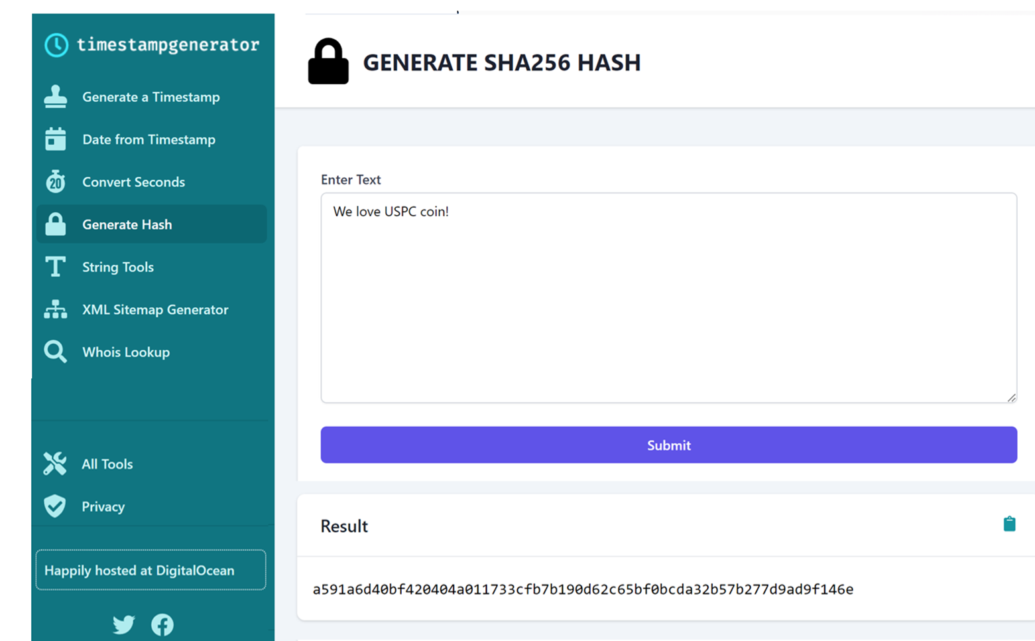
Task: Open the Twitter profile icon
Action: 124,624
